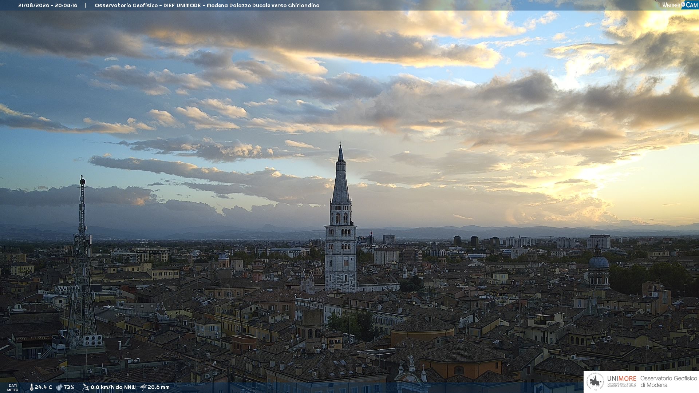Click Osservatorio Geofisico di Modena text
The height and width of the screenshot is (393, 699).
(x=668, y=381)
